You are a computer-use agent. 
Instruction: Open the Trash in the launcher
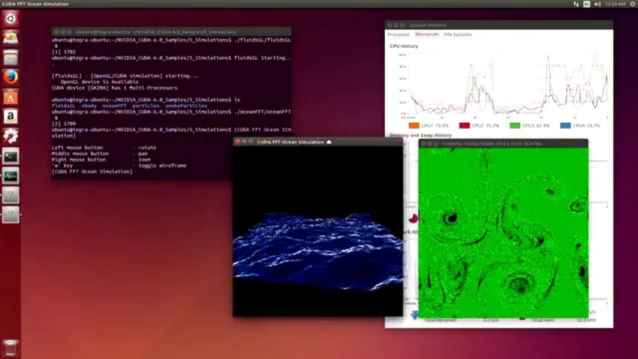[x=10, y=347]
